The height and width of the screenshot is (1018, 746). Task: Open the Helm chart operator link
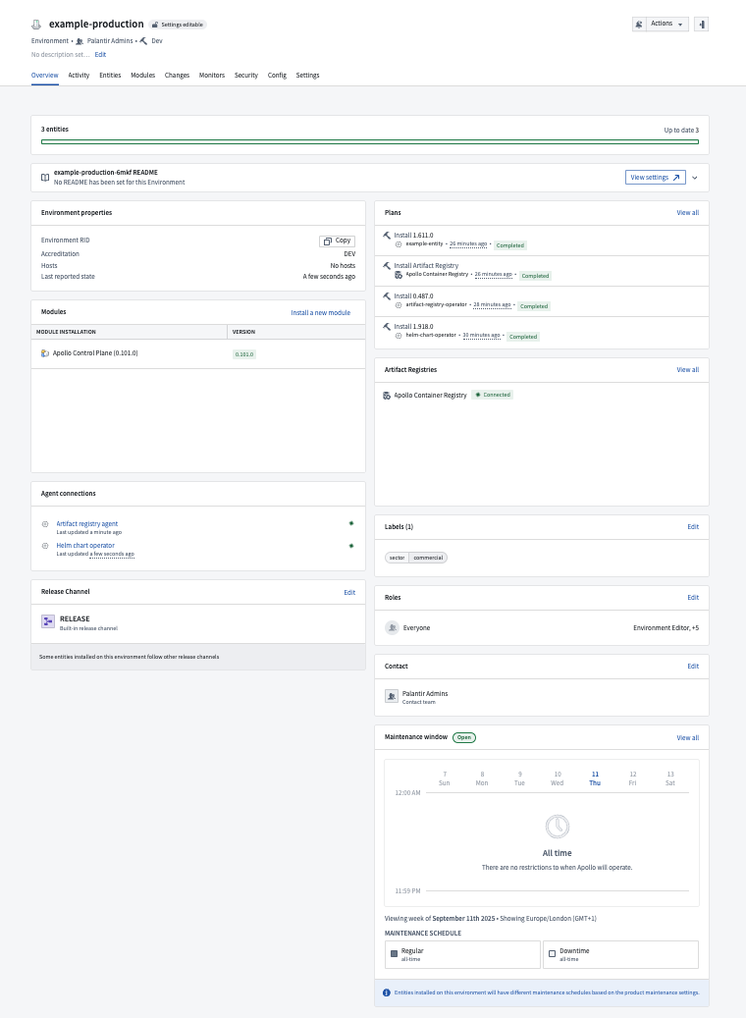[85, 546]
